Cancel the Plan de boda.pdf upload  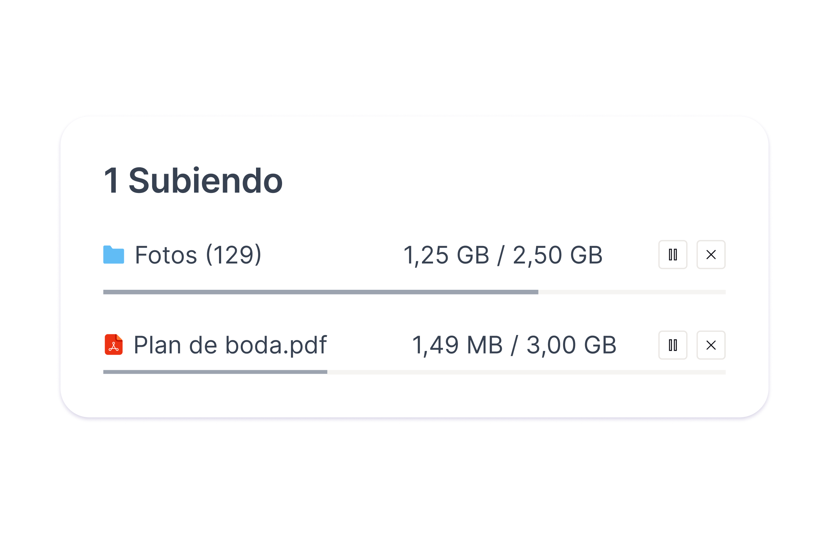tap(711, 345)
